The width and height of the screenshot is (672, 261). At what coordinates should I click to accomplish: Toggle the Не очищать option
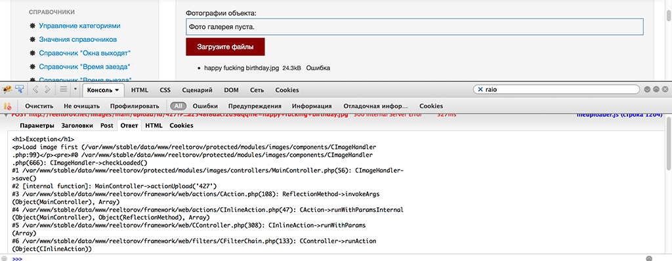click(x=81, y=106)
